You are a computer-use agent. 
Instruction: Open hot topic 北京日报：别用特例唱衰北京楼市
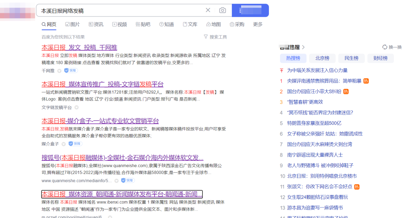click(x=322, y=176)
